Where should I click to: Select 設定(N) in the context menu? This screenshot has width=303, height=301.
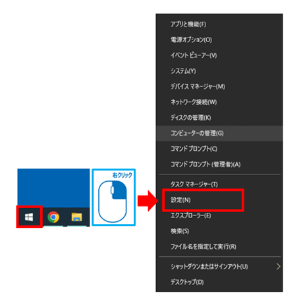coord(219,200)
